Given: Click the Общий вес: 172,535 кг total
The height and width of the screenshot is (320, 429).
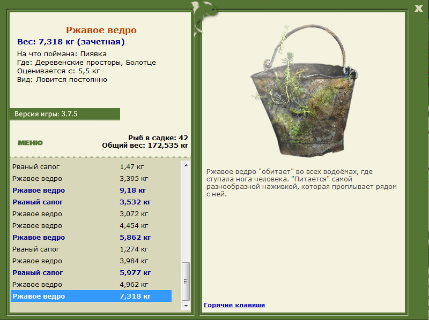Looking at the screenshot, I should [145, 145].
